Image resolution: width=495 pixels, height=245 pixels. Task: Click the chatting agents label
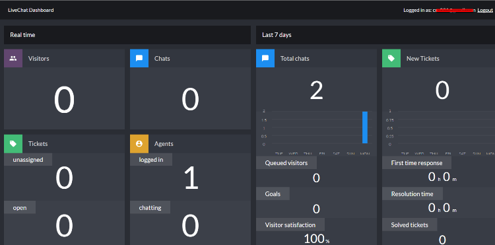click(x=150, y=207)
